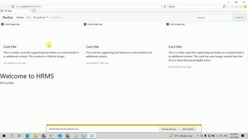Open the notification center icon
This screenshot has width=248, height=139.
243,136
